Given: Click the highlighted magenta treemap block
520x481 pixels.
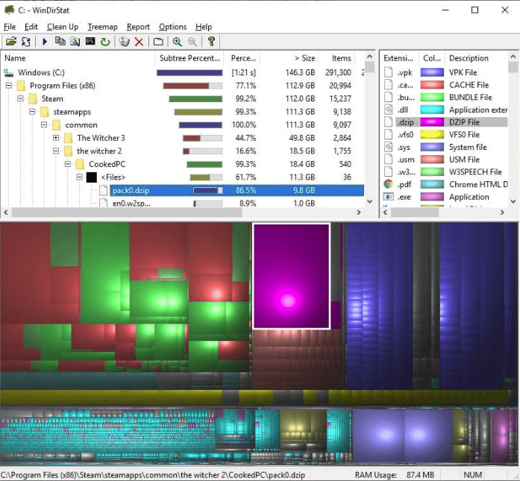Looking at the screenshot, I should coord(291,276).
